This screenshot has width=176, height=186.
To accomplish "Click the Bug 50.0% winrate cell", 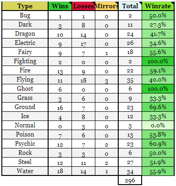I will pos(158,16).
